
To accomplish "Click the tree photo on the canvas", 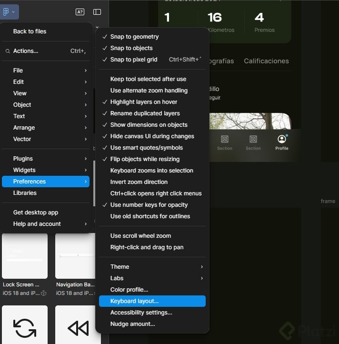I will coord(250,121).
